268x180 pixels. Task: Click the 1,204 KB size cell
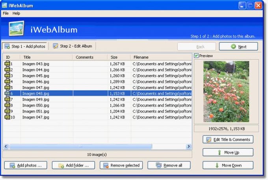[x=117, y=111]
